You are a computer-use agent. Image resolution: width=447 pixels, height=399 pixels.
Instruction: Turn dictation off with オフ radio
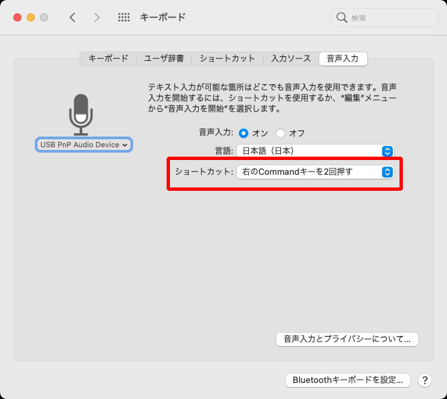[x=280, y=133]
